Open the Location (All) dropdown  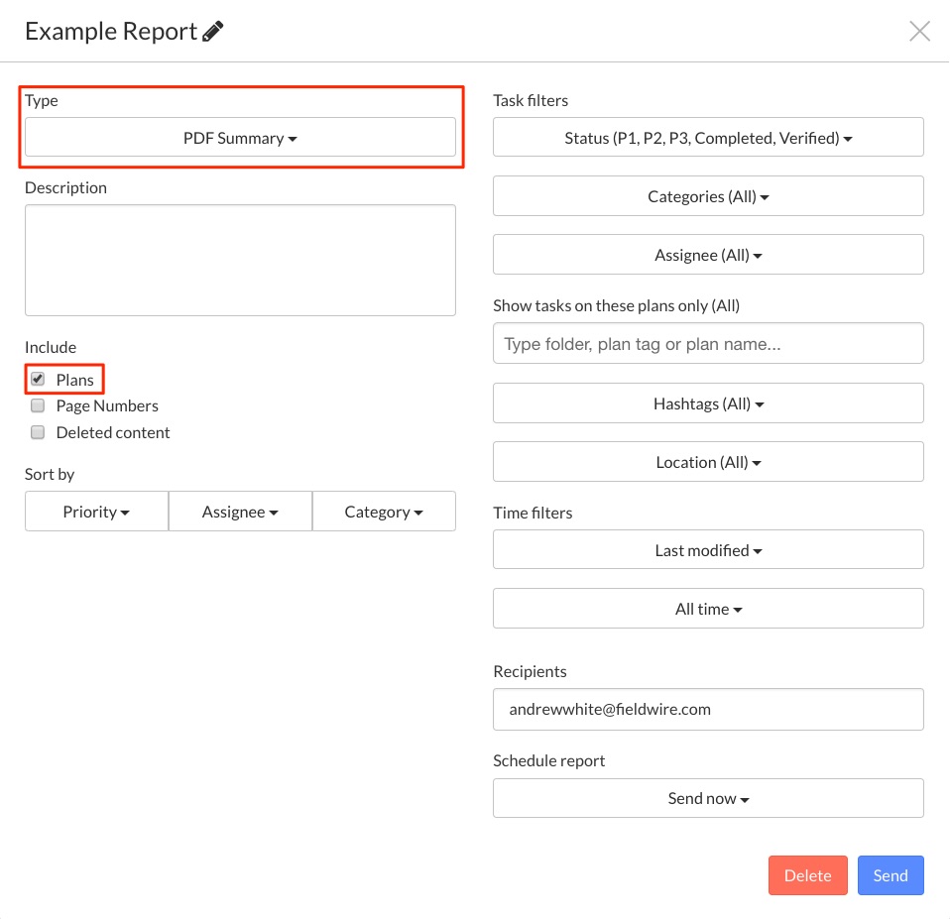[x=708, y=462]
